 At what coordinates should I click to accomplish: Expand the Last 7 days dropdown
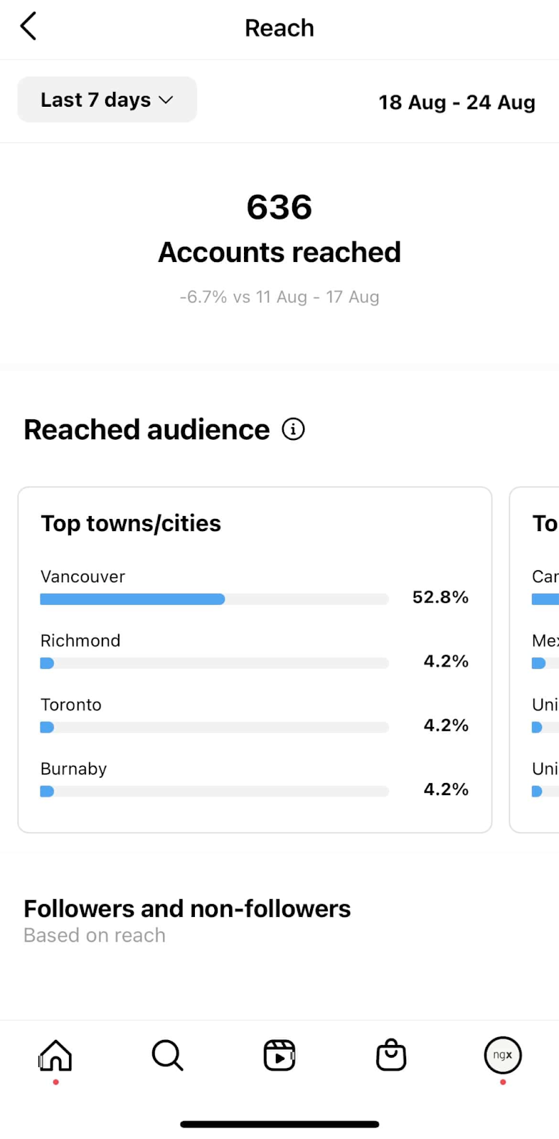[x=107, y=100]
